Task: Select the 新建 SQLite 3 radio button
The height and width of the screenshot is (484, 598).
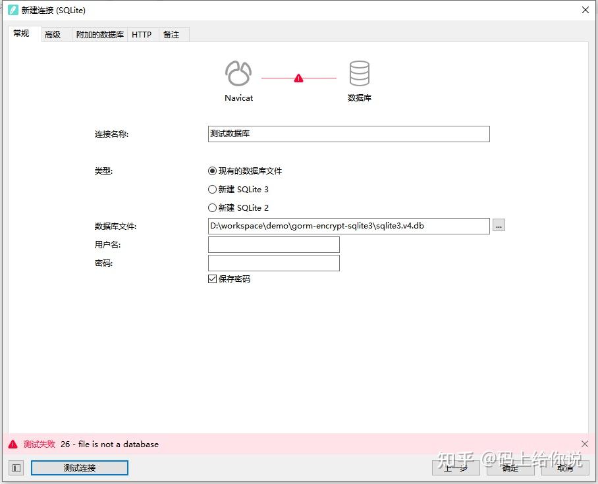Action: [x=212, y=189]
